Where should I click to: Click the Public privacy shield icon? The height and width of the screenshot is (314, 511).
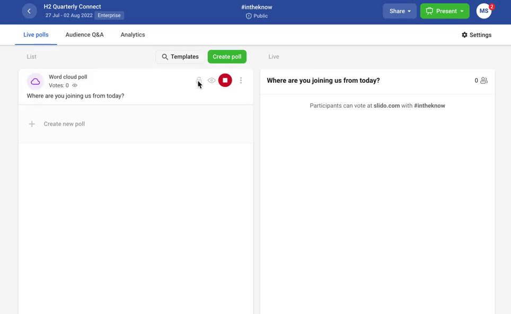[x=249, y=16]
